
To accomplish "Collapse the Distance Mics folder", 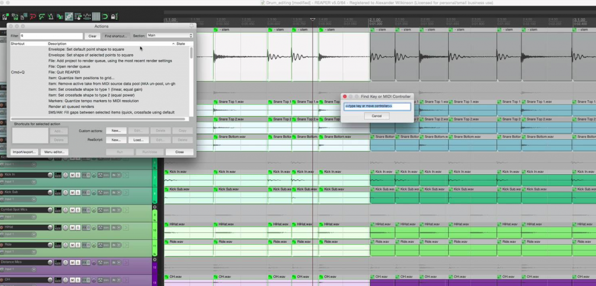I will point(155,259).
